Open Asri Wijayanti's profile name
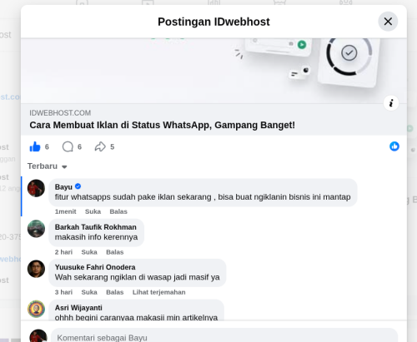The height and width of the screenshot is (342, 417). pyautogui.click(x=78, y=308)
